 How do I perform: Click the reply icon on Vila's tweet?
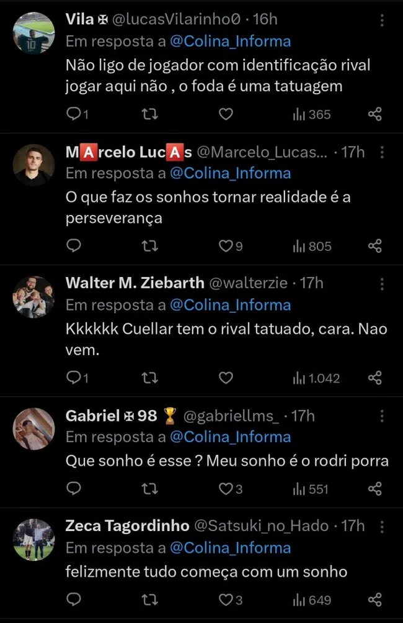(x=73, y=114)
